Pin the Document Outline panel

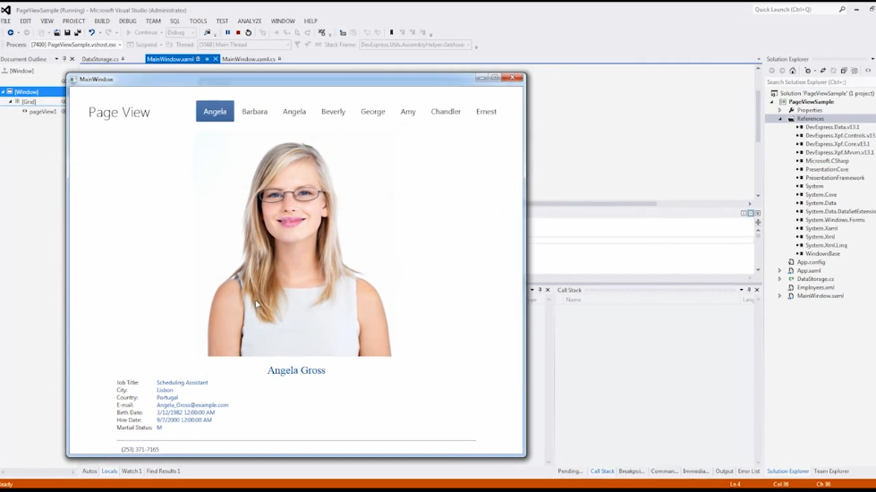[64, 59]
